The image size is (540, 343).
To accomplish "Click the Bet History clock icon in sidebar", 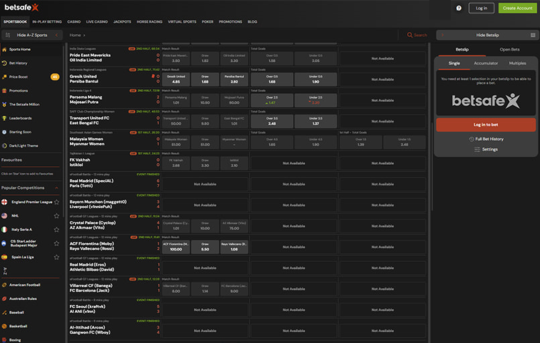I will (x=4, y=63).
